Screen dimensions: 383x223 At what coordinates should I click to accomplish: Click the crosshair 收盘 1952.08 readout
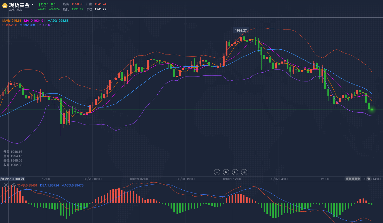[13, 165]
